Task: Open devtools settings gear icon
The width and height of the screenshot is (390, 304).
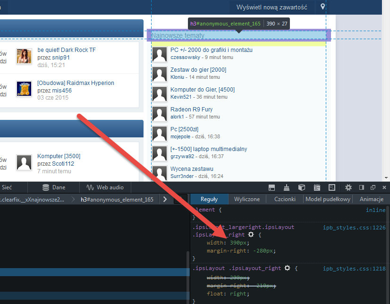Action: (348, 187)
